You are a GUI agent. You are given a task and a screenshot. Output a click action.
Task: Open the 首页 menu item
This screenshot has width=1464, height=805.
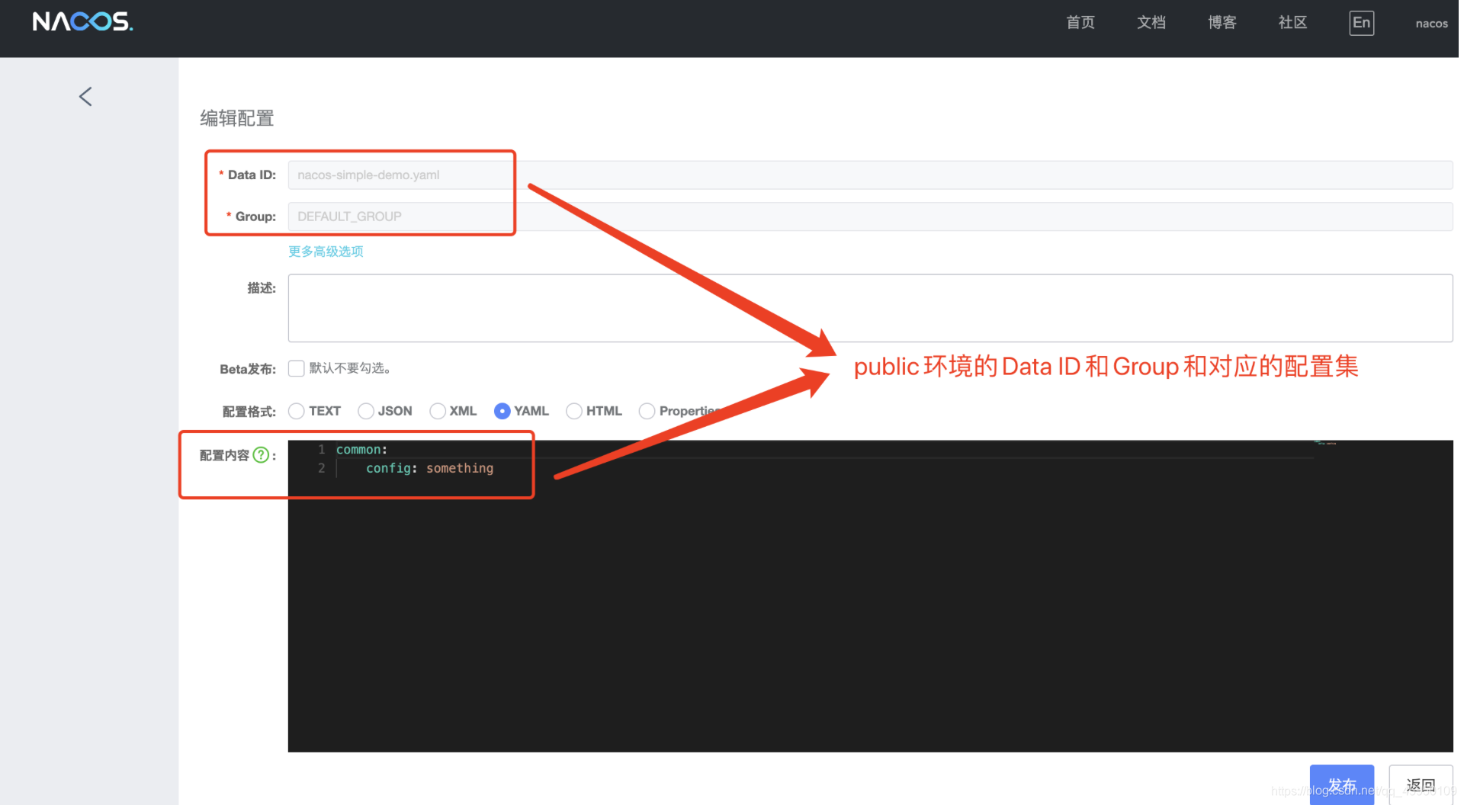tap(1080, 23)
